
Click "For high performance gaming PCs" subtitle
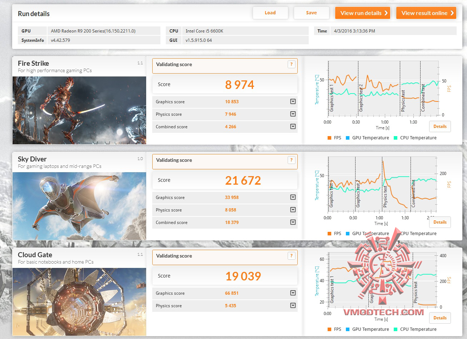point(55,71)
